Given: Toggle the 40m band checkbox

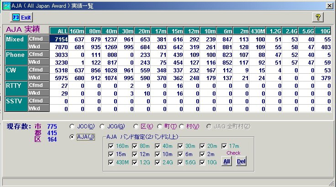Looking at the screenshot, I should [157, 146].
